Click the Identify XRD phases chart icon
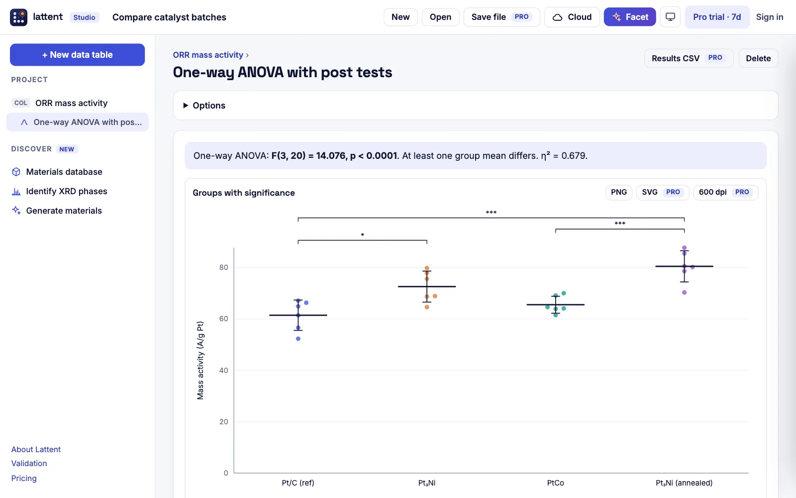Viewport: 796px width, 498px height. pos(16,191)
